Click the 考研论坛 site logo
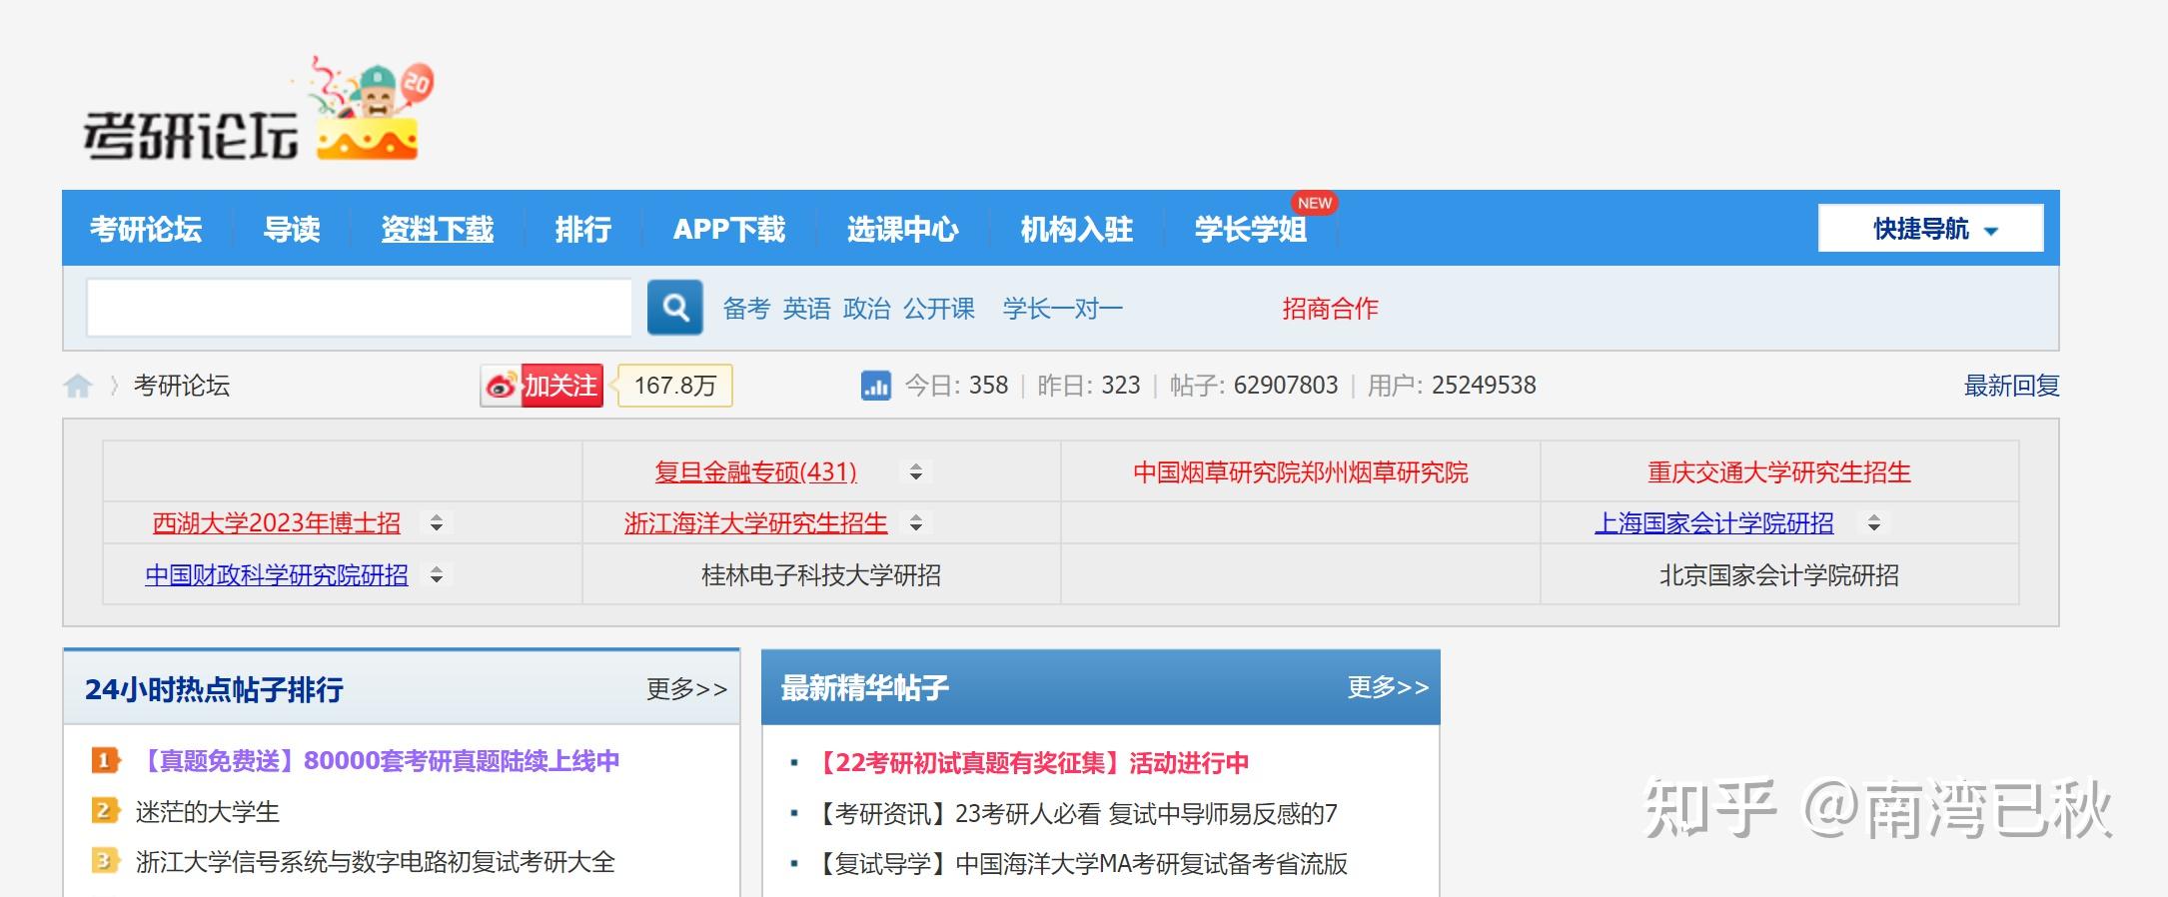Screen dimensions: 2168x897 click(x=260, y=110)
